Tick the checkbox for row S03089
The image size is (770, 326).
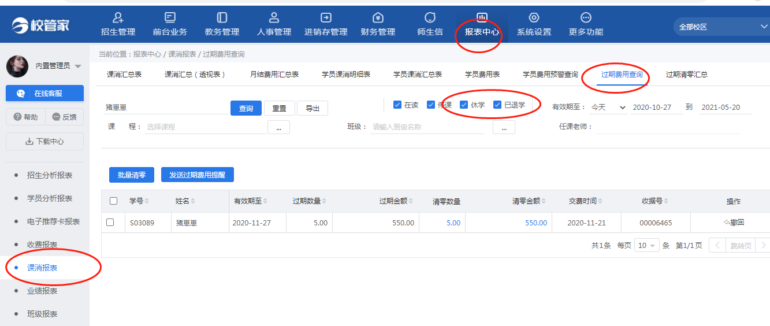point(110,223)
